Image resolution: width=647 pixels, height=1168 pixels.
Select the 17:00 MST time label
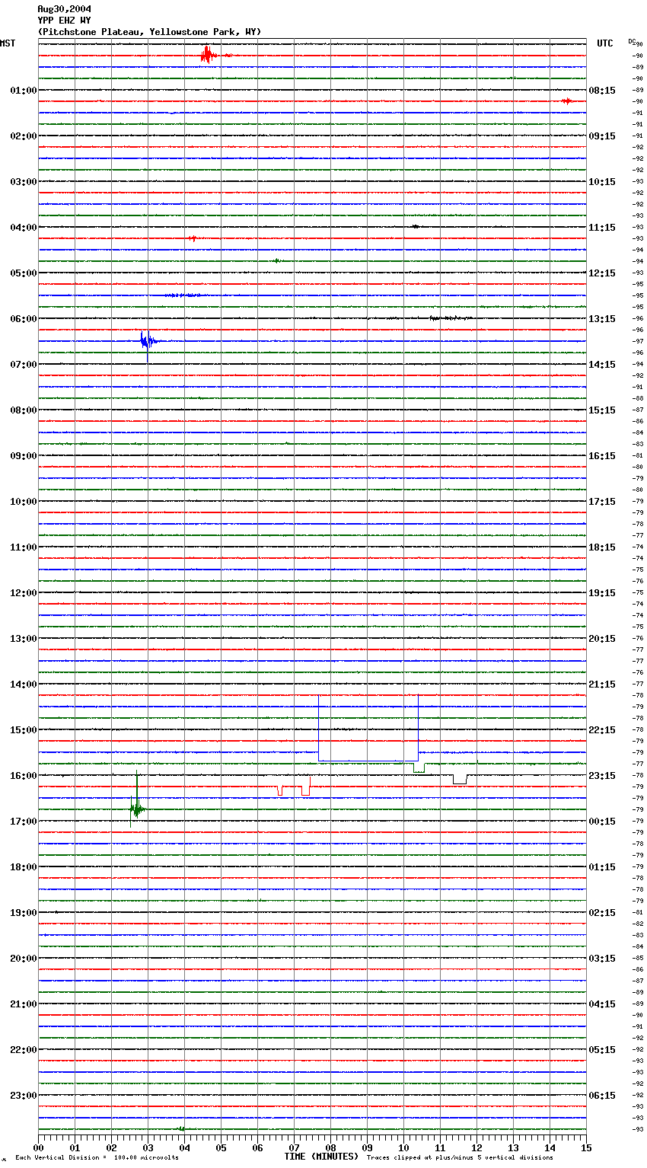click(24, 822)
